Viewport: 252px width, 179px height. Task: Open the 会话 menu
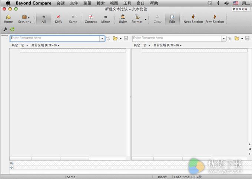61,3
